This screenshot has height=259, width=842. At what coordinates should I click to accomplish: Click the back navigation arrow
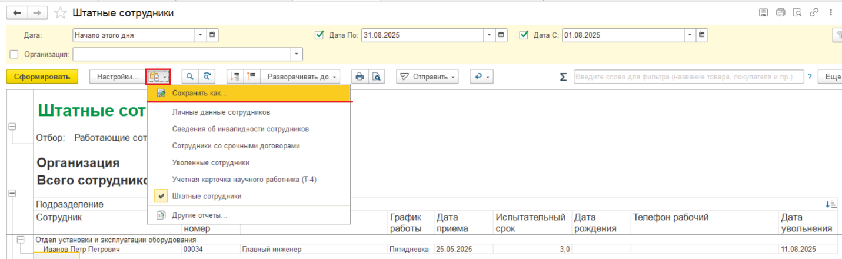click(x=17, y=13)
